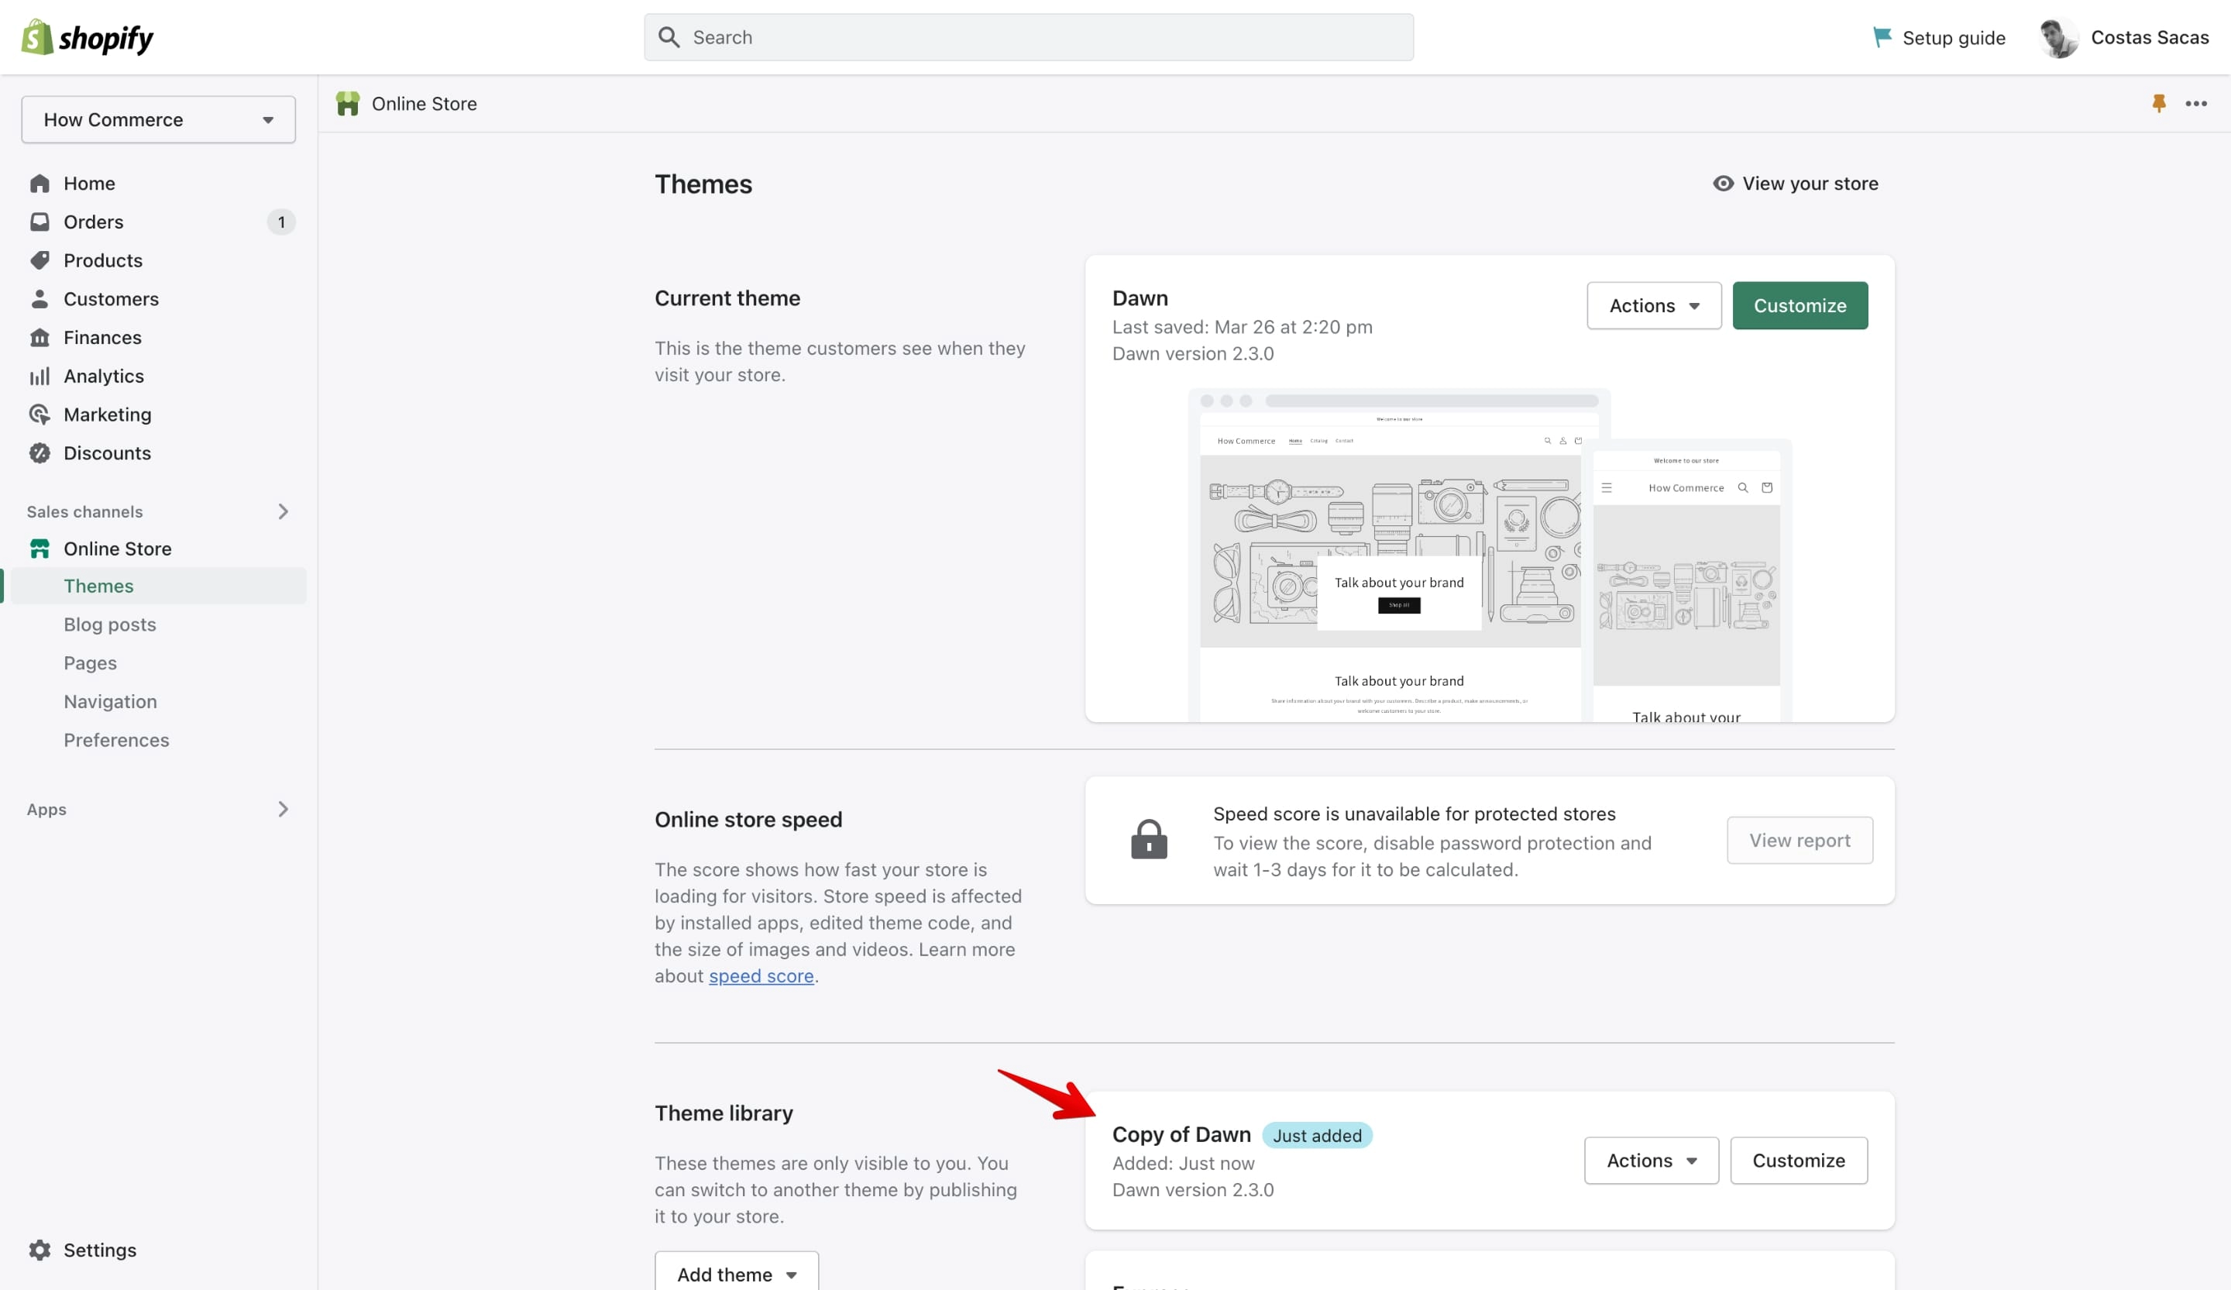Click the Home house icon
Screen dimensions: 2231x1290
[x=40, y=184]
